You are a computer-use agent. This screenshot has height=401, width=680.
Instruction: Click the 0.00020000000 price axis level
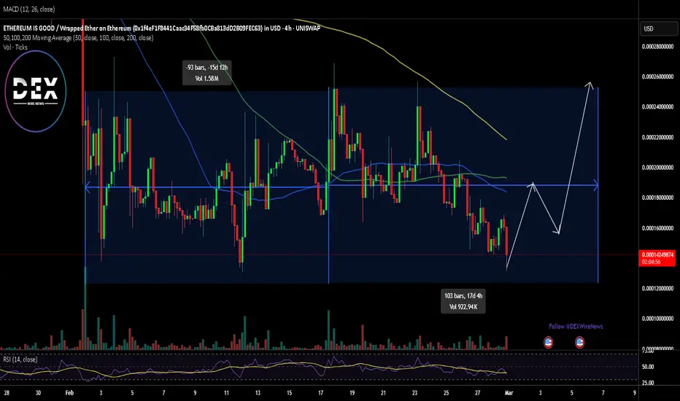(x=658, y=168)
